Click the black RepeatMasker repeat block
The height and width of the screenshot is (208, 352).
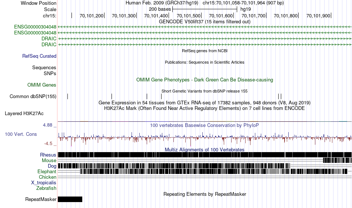[70, 199]
